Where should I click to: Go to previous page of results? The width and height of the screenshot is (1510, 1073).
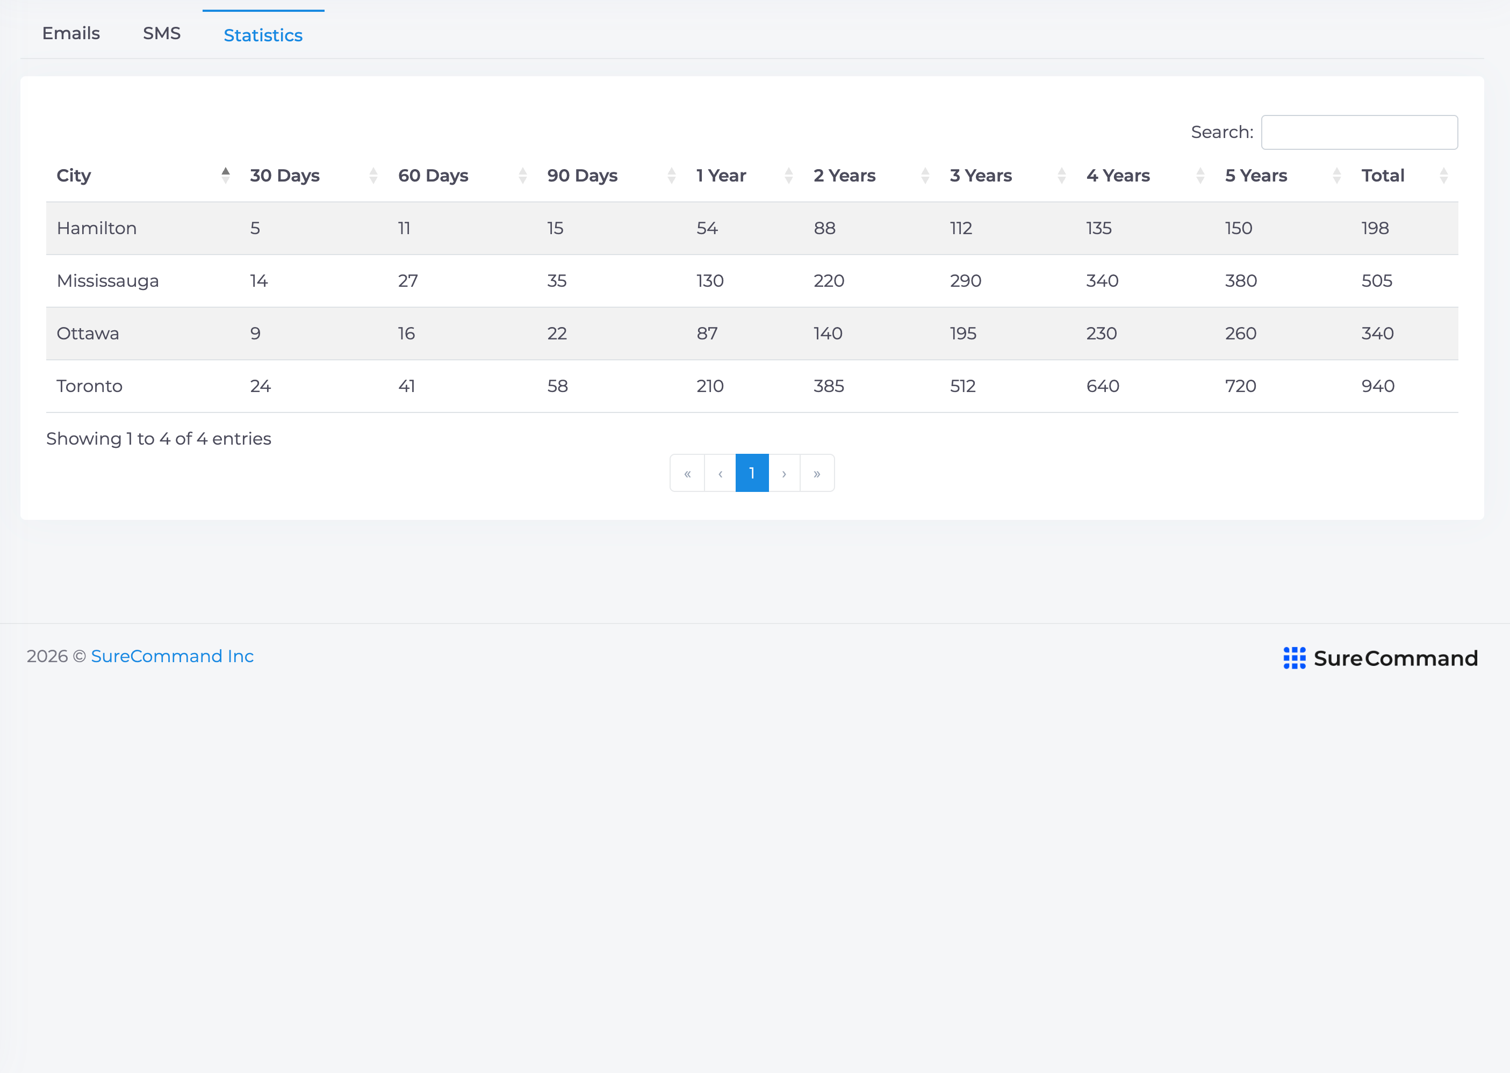720,473
